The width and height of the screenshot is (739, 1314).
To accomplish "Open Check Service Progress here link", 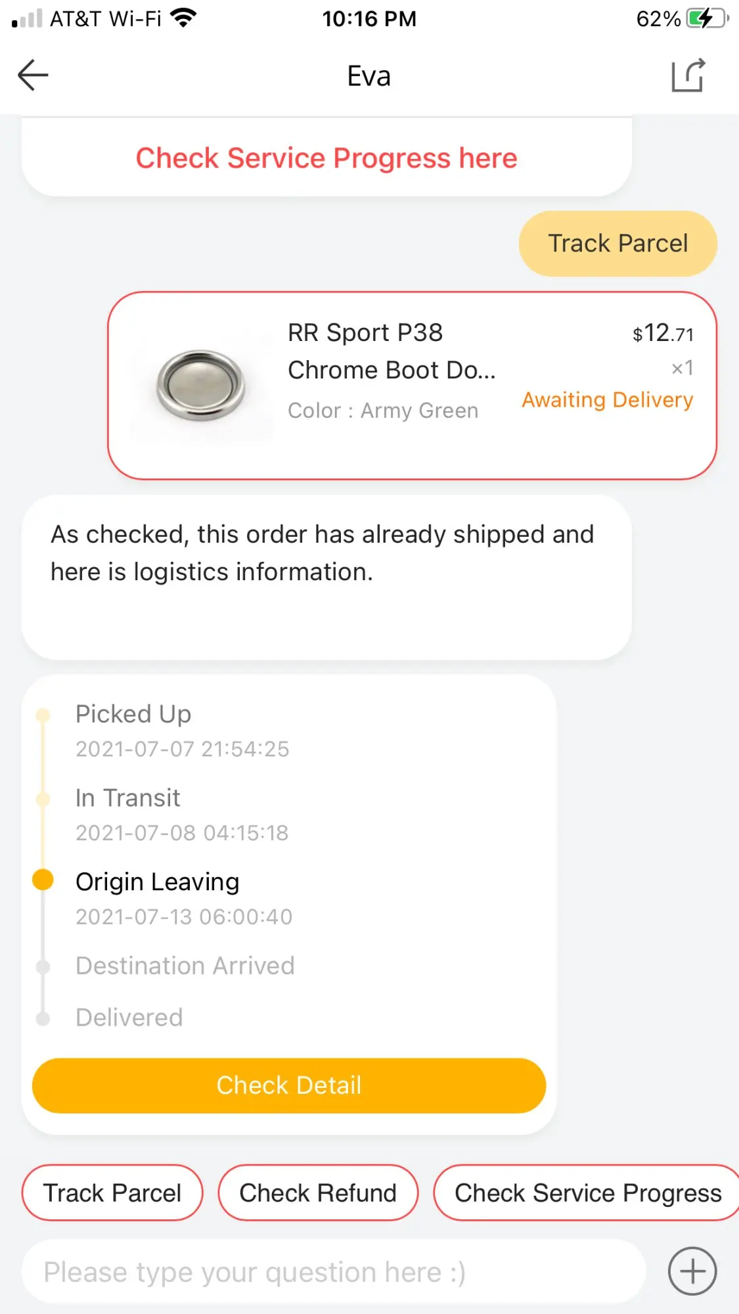I will click(x=326, y=158).
